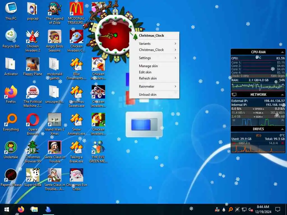The height and width of the screenshot is (215, 287).
Task: Select the MCDONAL TREASURE shortcut icon
Action: pos(76,13)
